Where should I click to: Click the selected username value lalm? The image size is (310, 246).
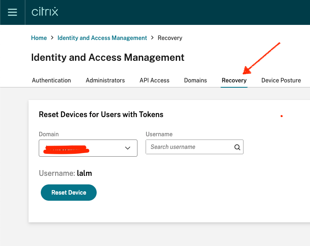pyautogui.click(x=84, y=173)
